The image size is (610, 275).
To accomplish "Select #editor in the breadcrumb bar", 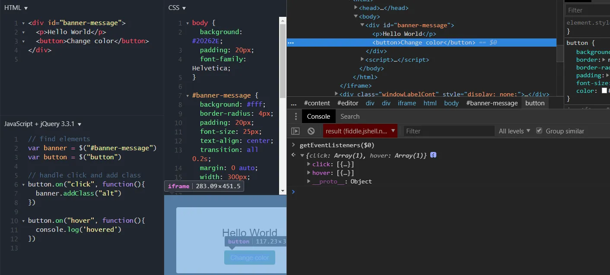I will point(348,103).
